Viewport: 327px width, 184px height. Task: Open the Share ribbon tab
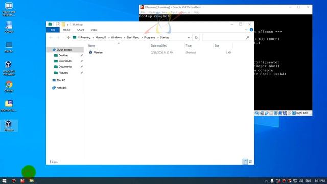point(81,30)
